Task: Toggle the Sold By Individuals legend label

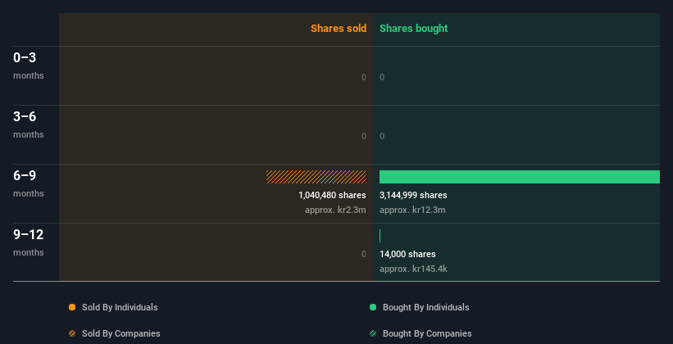Action: coord(120,307)
